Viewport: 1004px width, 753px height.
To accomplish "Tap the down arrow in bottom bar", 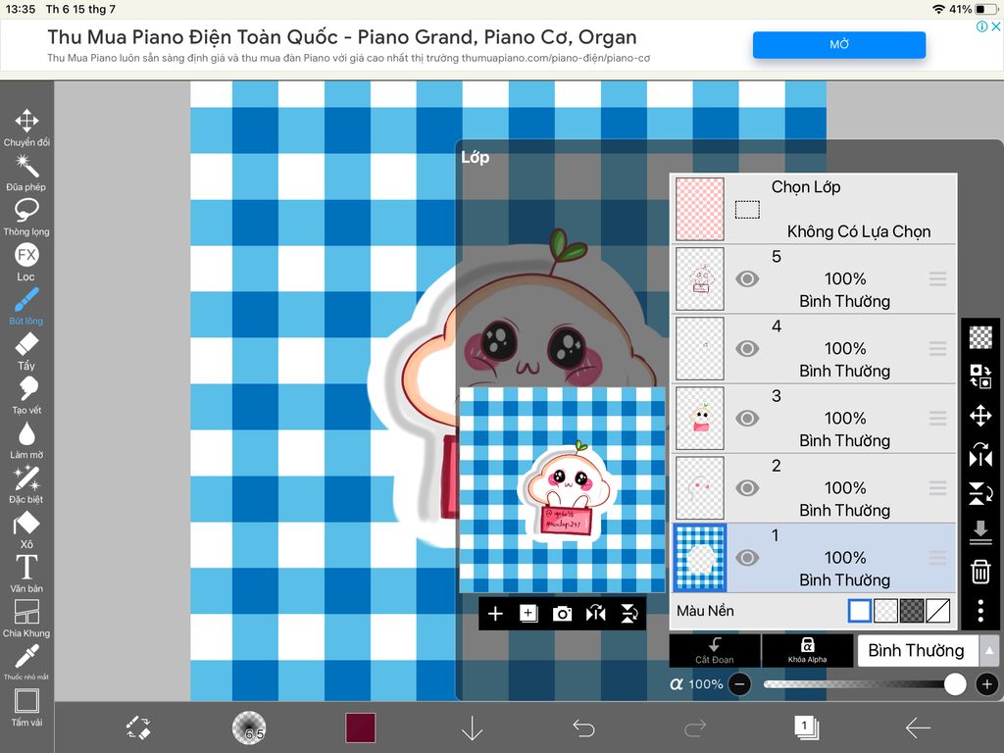I will click(x=472, y=728).
